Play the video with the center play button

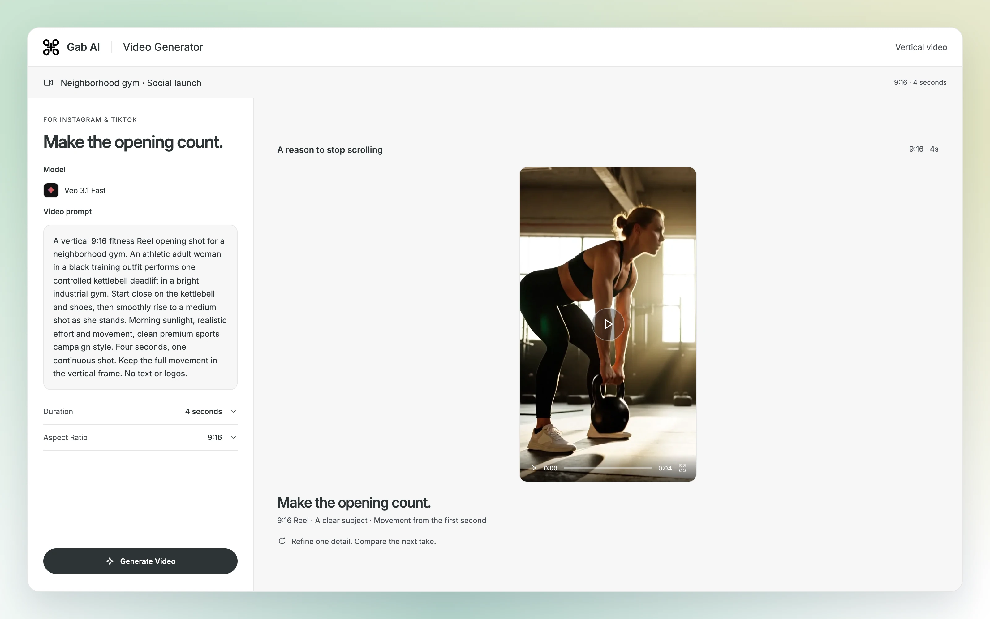point(608,324)
